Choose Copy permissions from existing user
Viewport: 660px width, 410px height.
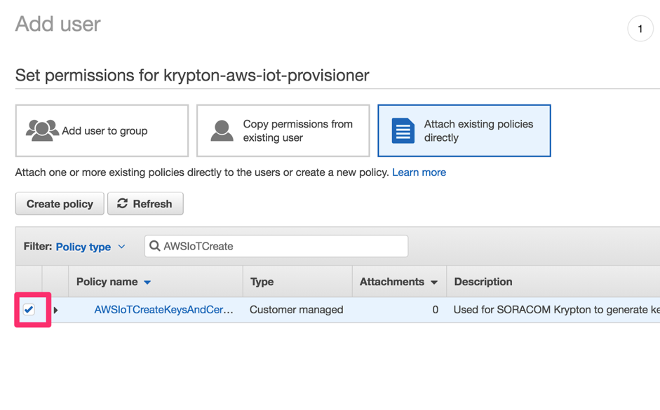click(x=283, y=130)
